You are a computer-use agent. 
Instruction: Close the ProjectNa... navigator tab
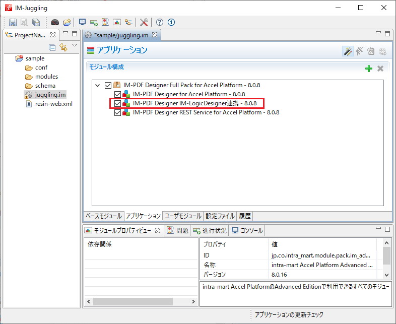(53, 35)
